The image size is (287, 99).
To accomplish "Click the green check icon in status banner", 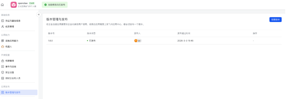I will [45, 5].
